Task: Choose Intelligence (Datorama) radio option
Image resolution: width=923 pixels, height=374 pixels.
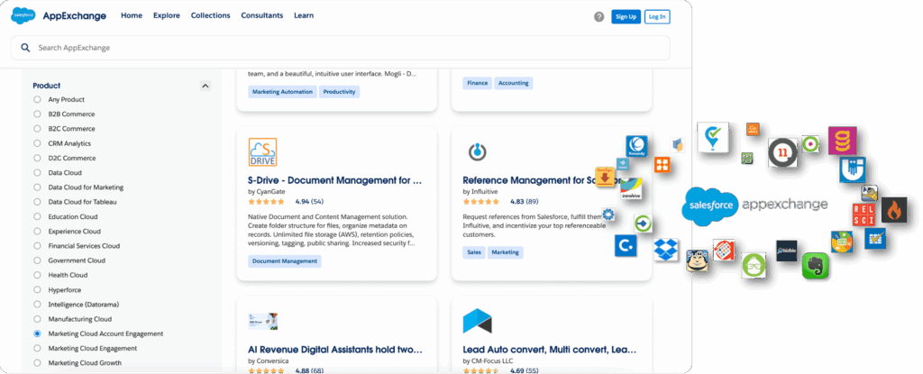Action: (37, 305)
